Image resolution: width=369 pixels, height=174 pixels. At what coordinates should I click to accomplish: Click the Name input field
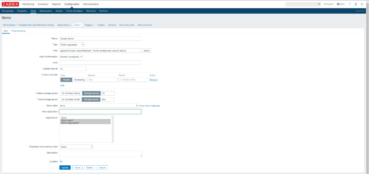click(x=100, y=39)
